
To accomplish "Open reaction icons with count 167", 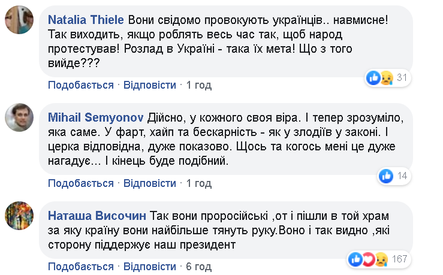I will click(x=378, y=259).
